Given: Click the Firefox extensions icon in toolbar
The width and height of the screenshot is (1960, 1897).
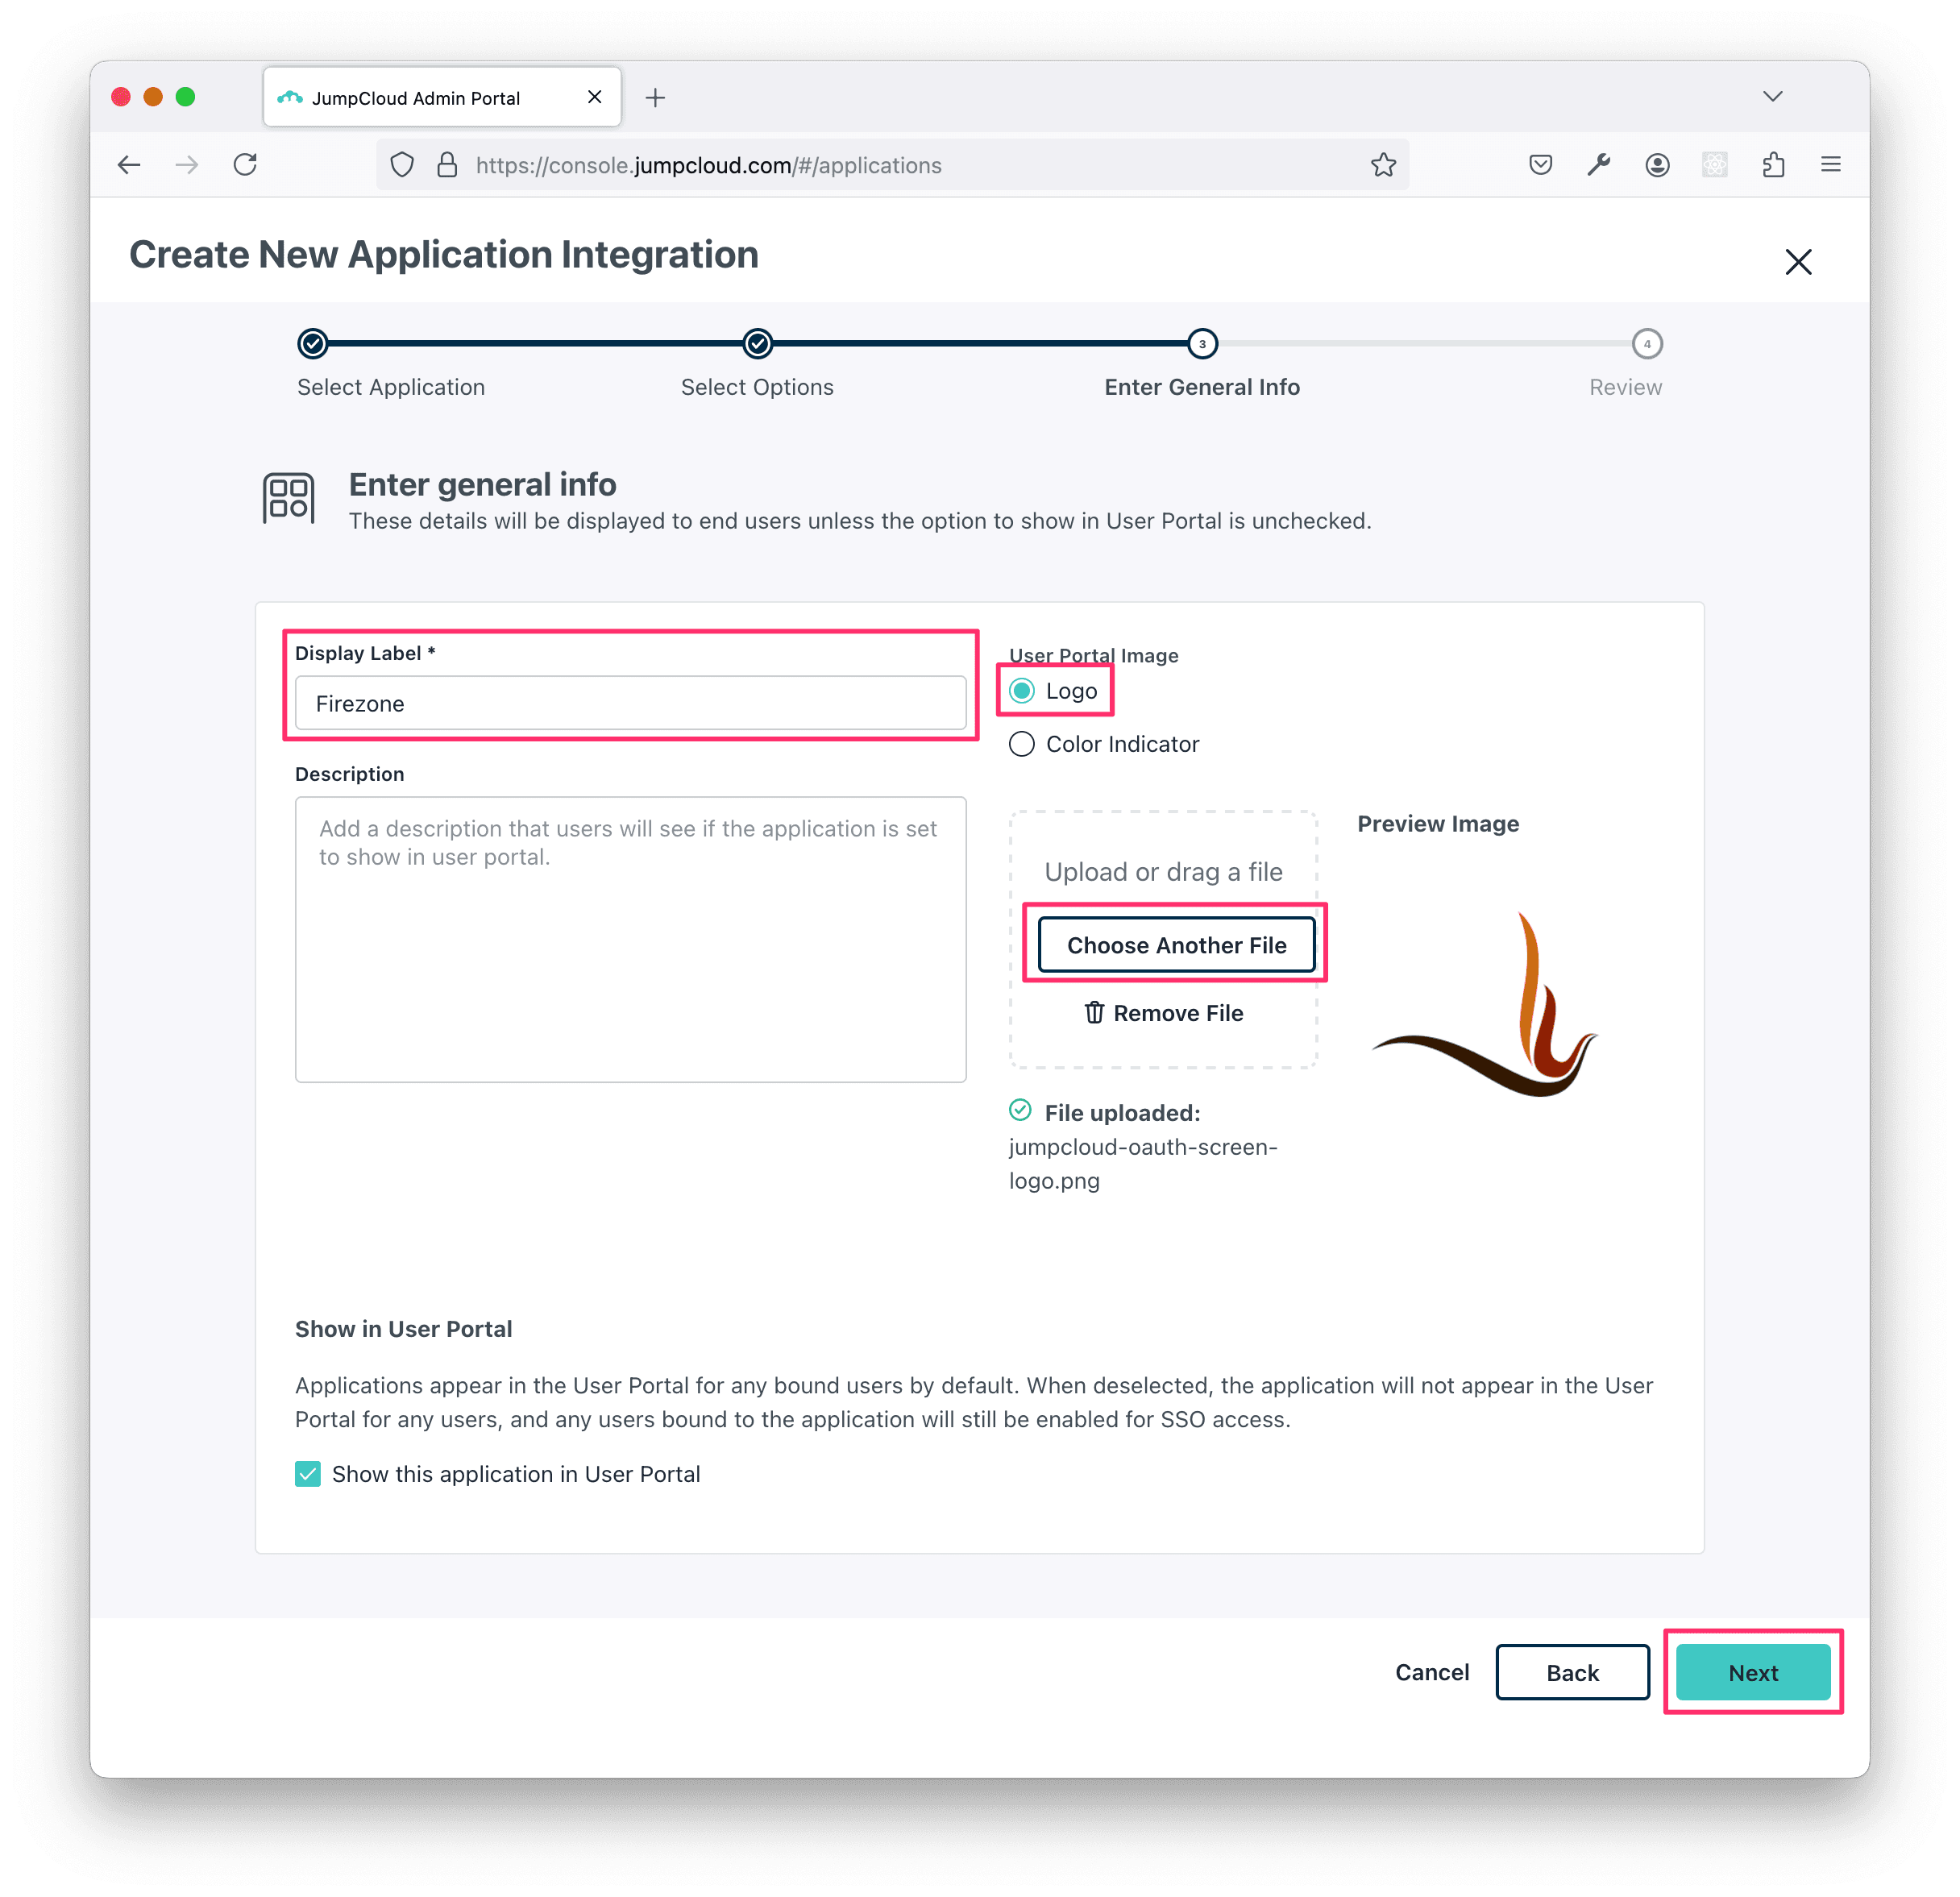Looking at the screenshot, I should (x=1773, y=163).
